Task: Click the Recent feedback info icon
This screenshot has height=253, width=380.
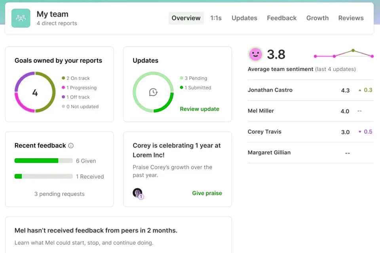Action: coord(71,145)
